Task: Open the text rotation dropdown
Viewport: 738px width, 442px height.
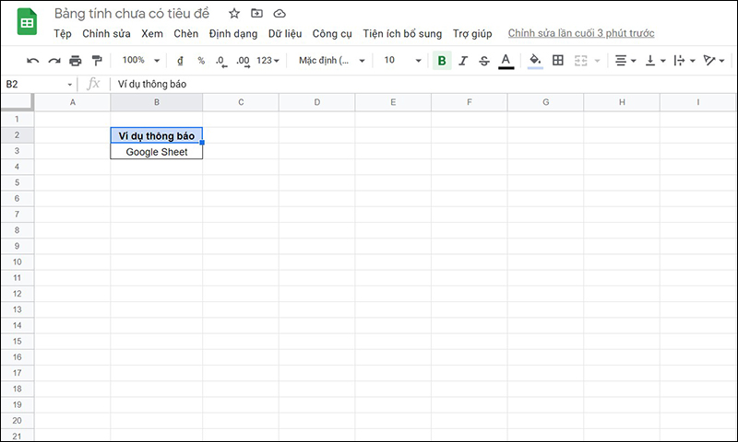Action: click(713, 61)
